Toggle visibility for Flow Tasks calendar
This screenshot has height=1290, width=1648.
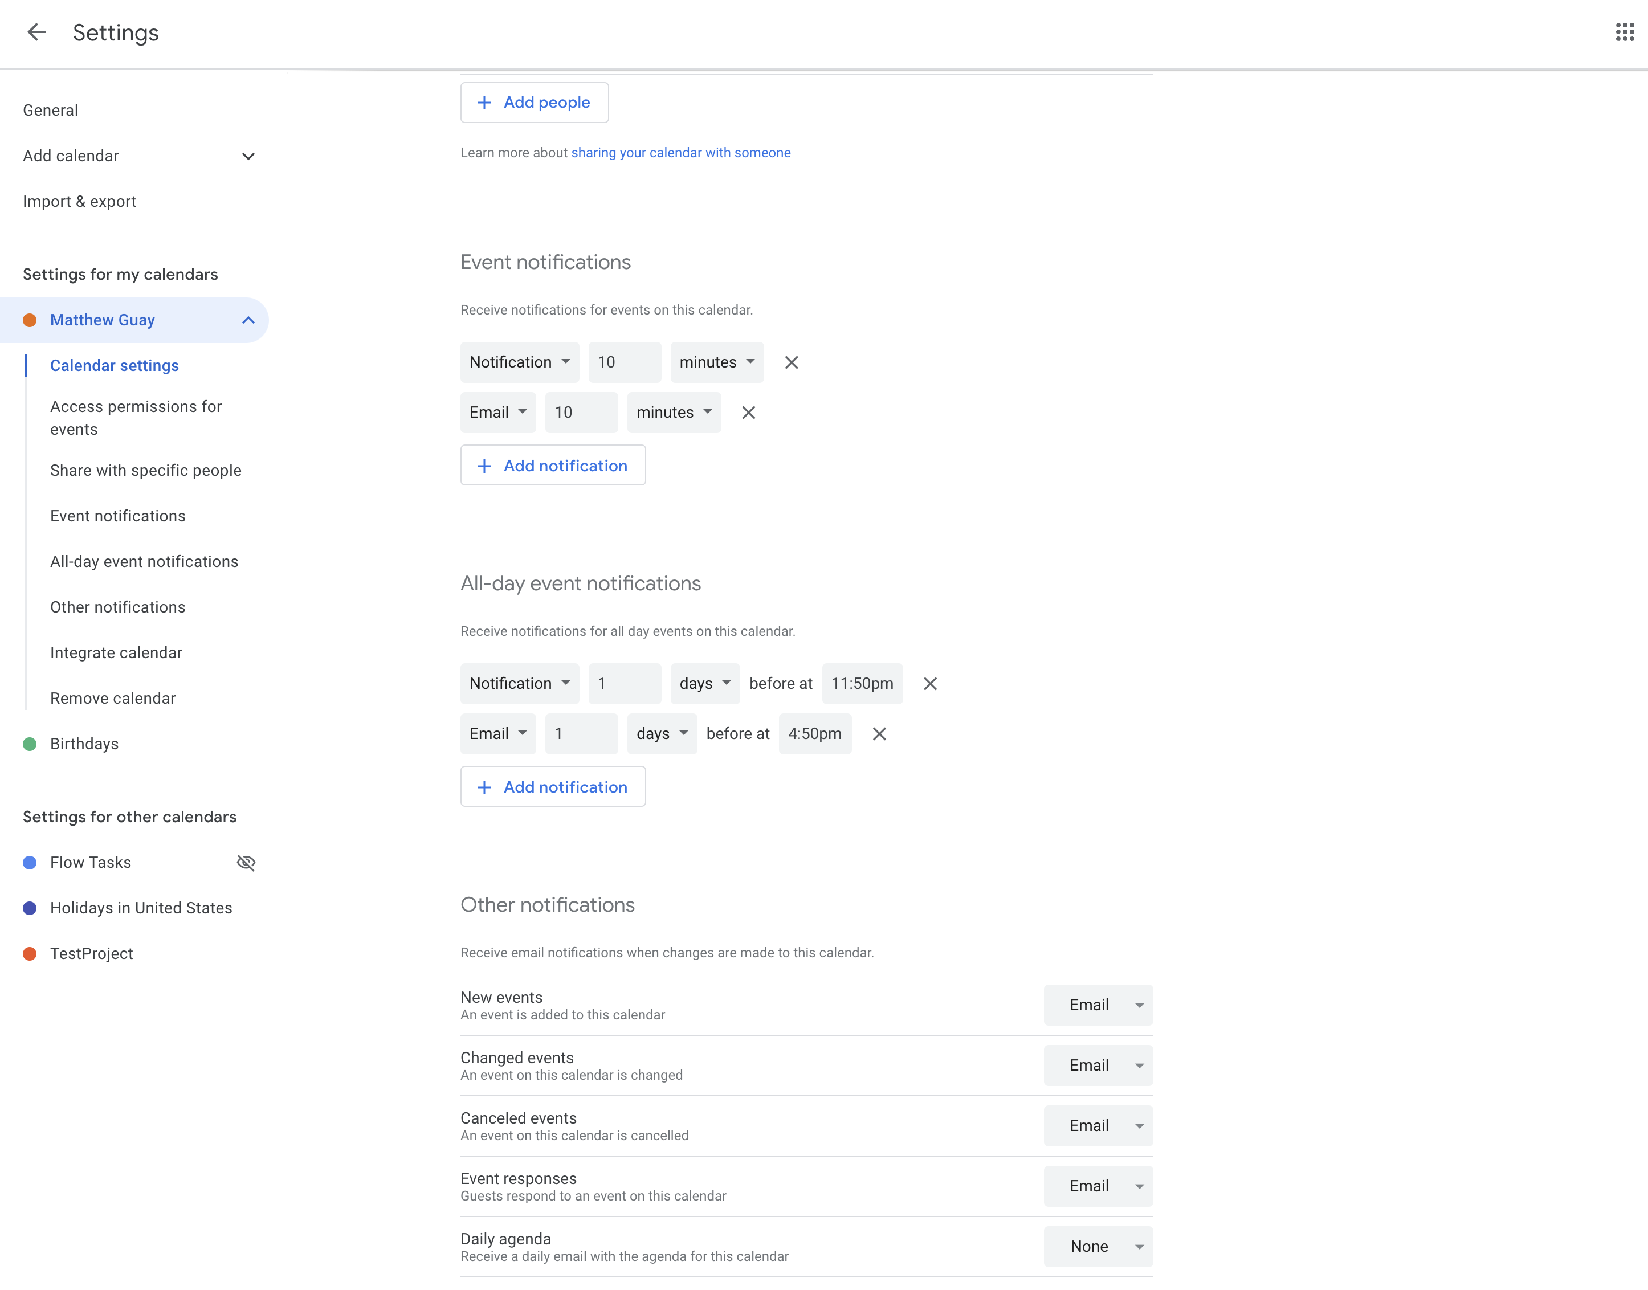click(246, 862)
